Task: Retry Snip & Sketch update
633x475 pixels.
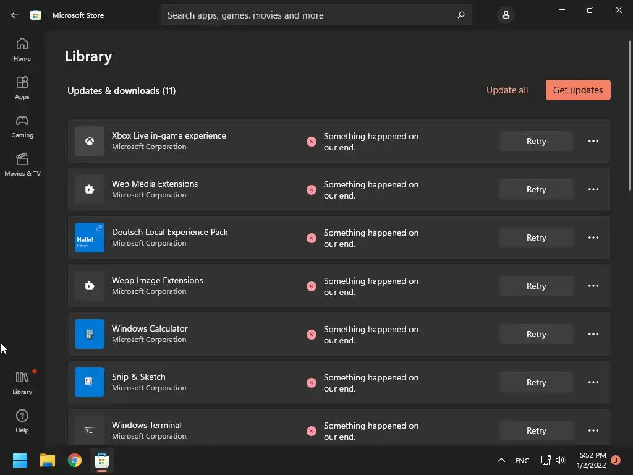Action: [536, 382]
